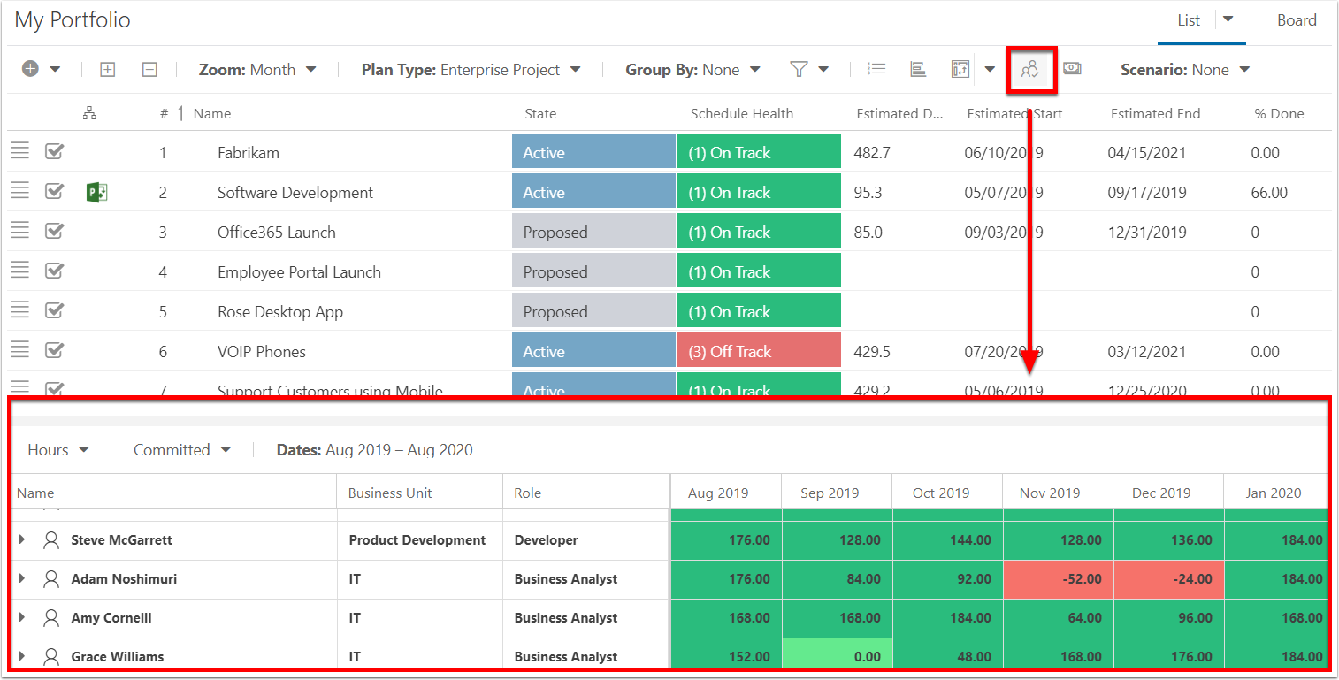
Task: Click the hierarchy column header icon
Action: [89, 113]
